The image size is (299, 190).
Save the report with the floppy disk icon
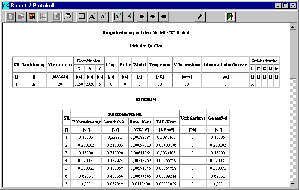coord(32,17)
